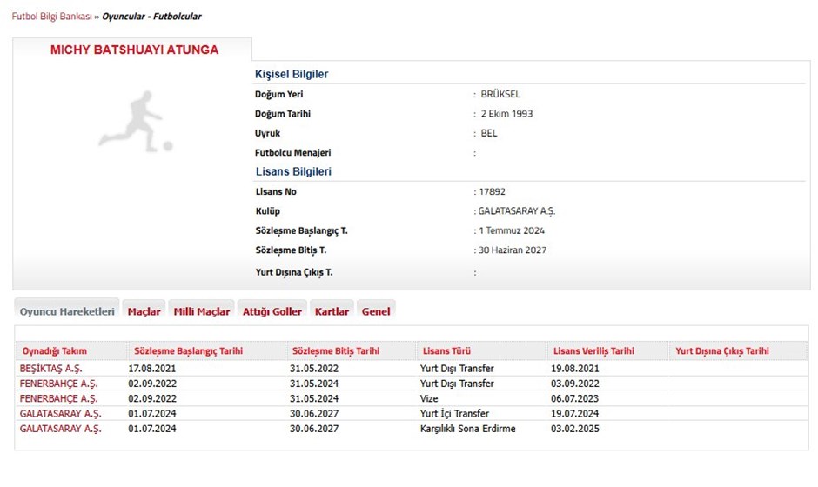Open Galatasaray A.Ş. in Karşılıklı Sona Erdirme row
The width and height of the screenshot is (818, 487).
(x=60, y=429)
